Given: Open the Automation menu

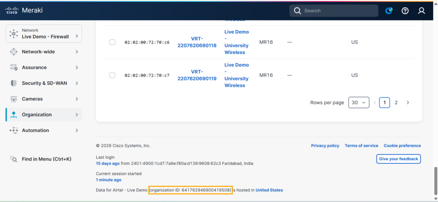Looking at the screenshot, I should point(44,130).
